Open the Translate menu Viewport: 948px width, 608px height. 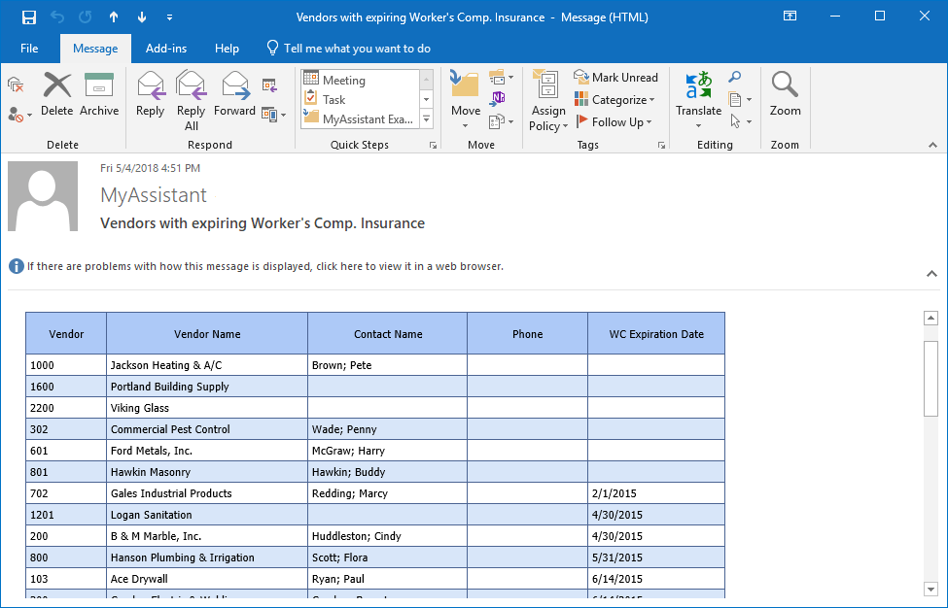pyautogui.click(x=698, y=101)
